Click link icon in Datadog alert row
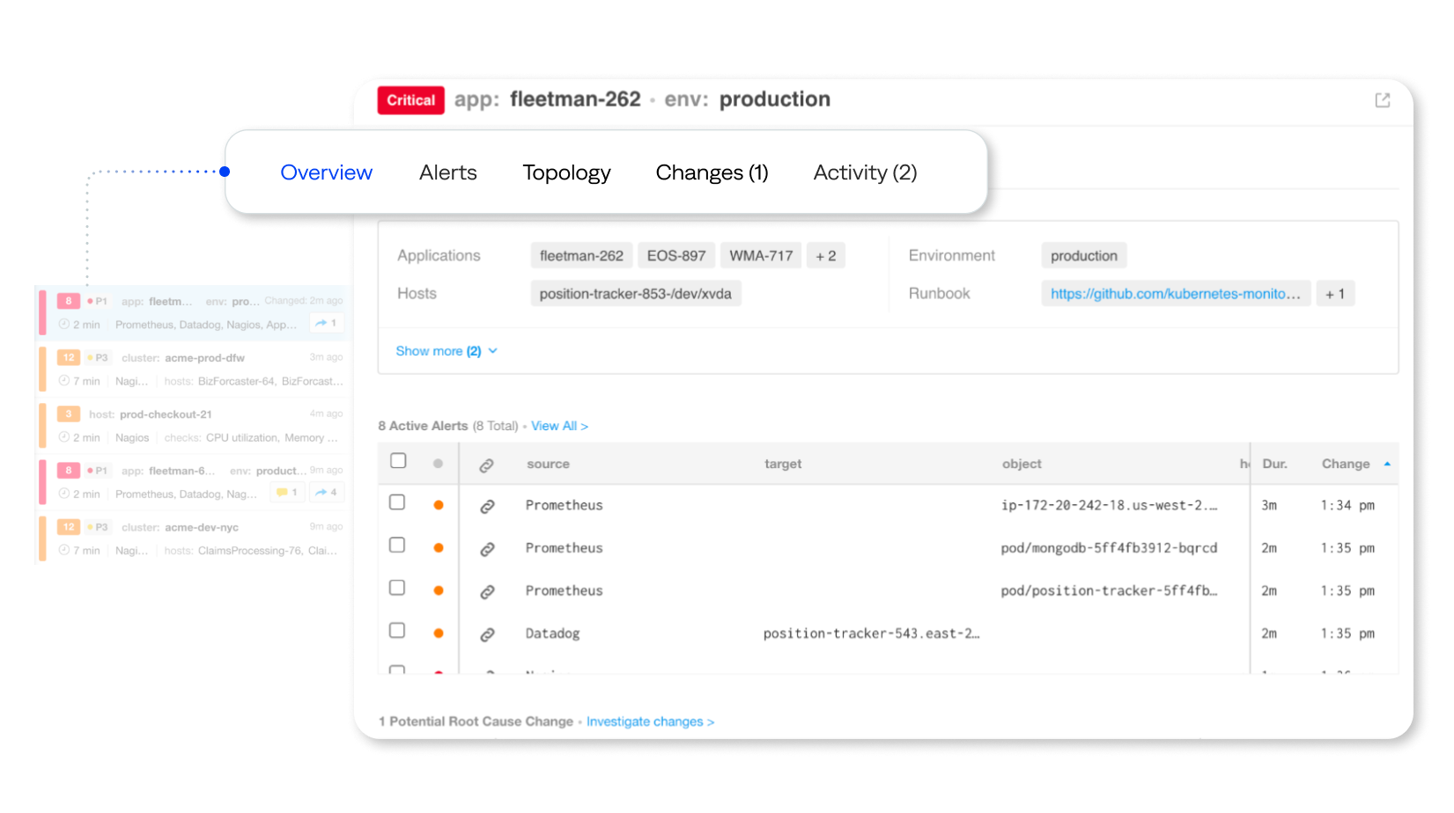 [487, 634]
